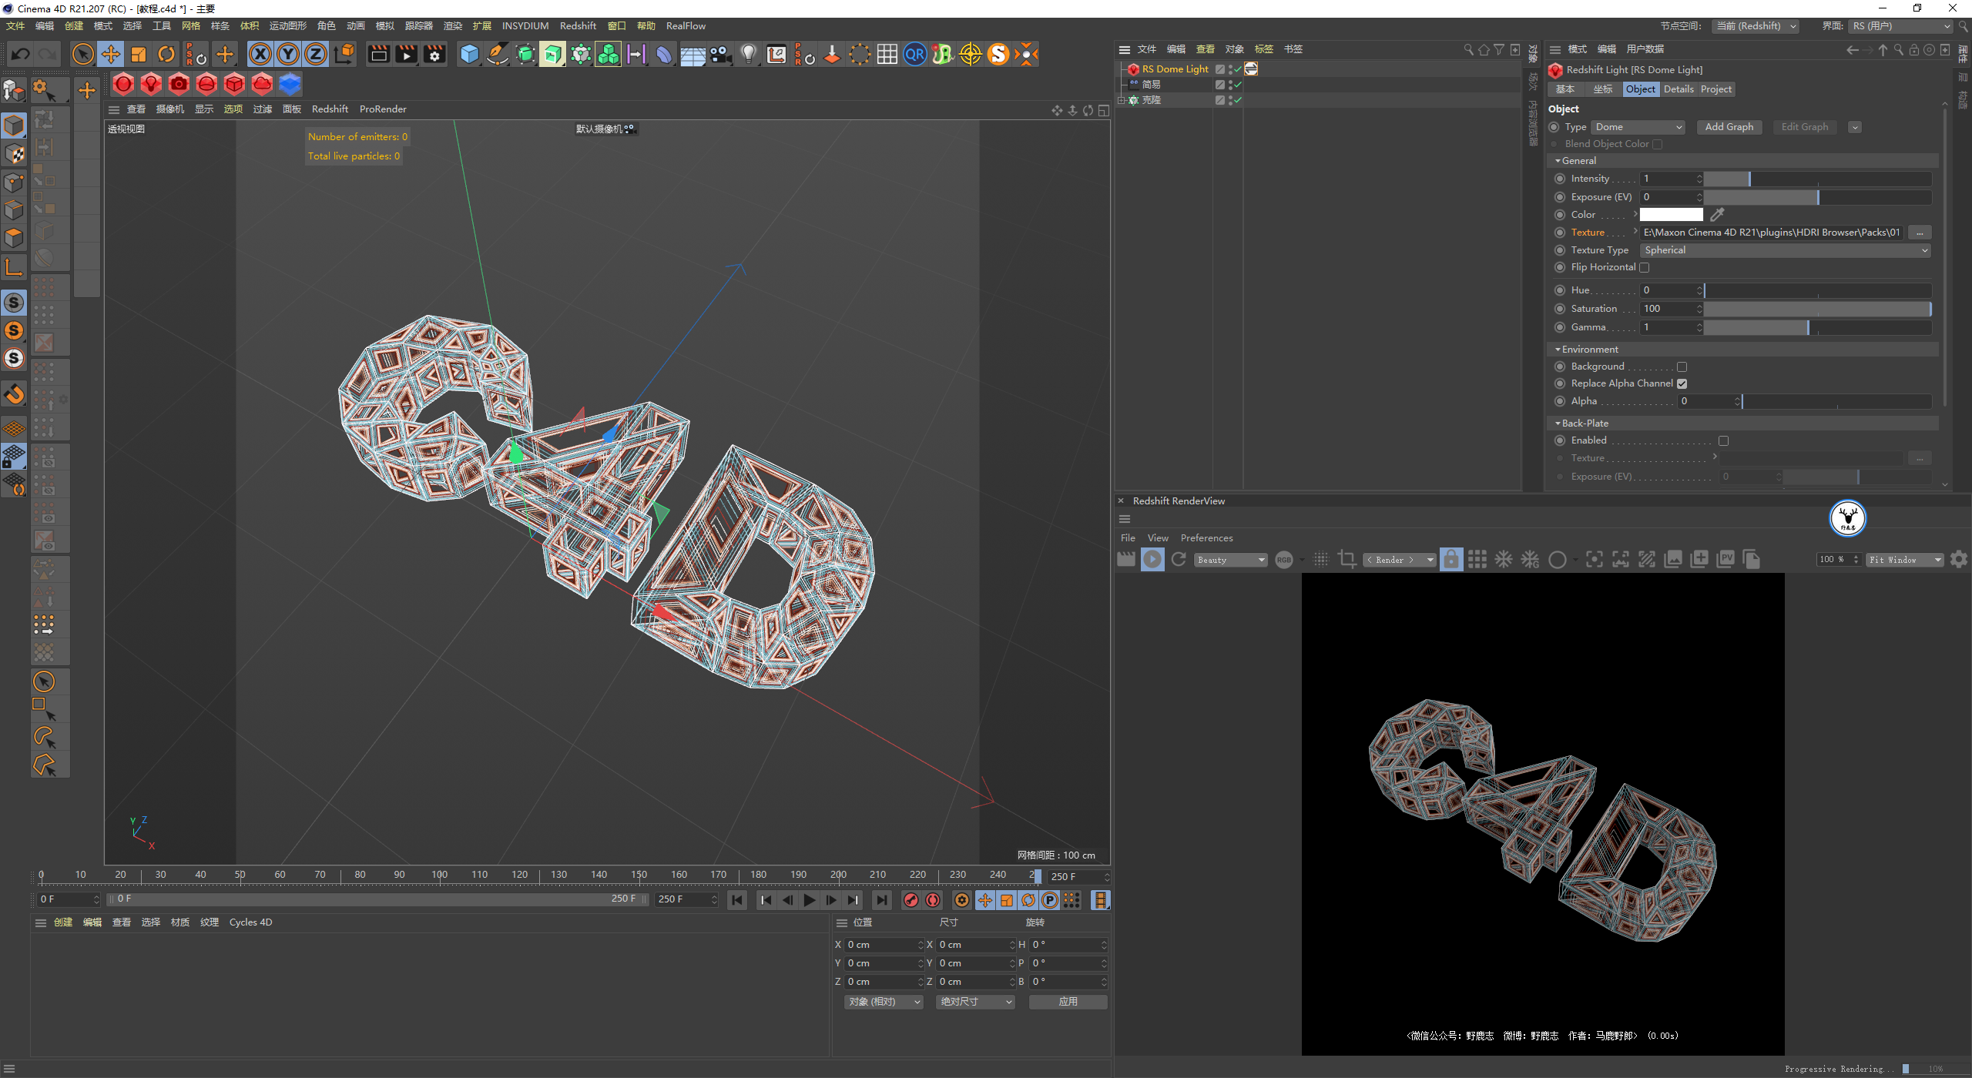This screenshot has width=1972, height=1078.
Task: Add a Cube primitive from the toolbar
Action: pos(469,55)
